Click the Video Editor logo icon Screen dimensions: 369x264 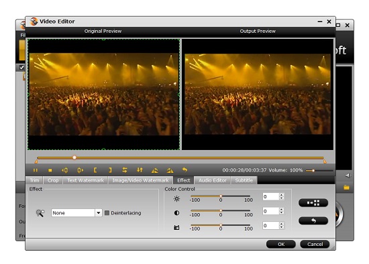34,21
